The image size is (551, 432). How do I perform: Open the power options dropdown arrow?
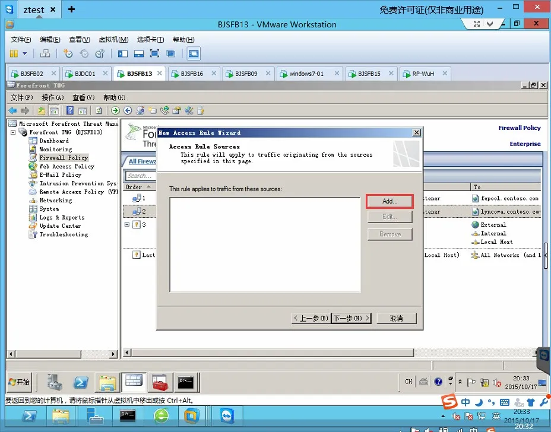point(24,54)
